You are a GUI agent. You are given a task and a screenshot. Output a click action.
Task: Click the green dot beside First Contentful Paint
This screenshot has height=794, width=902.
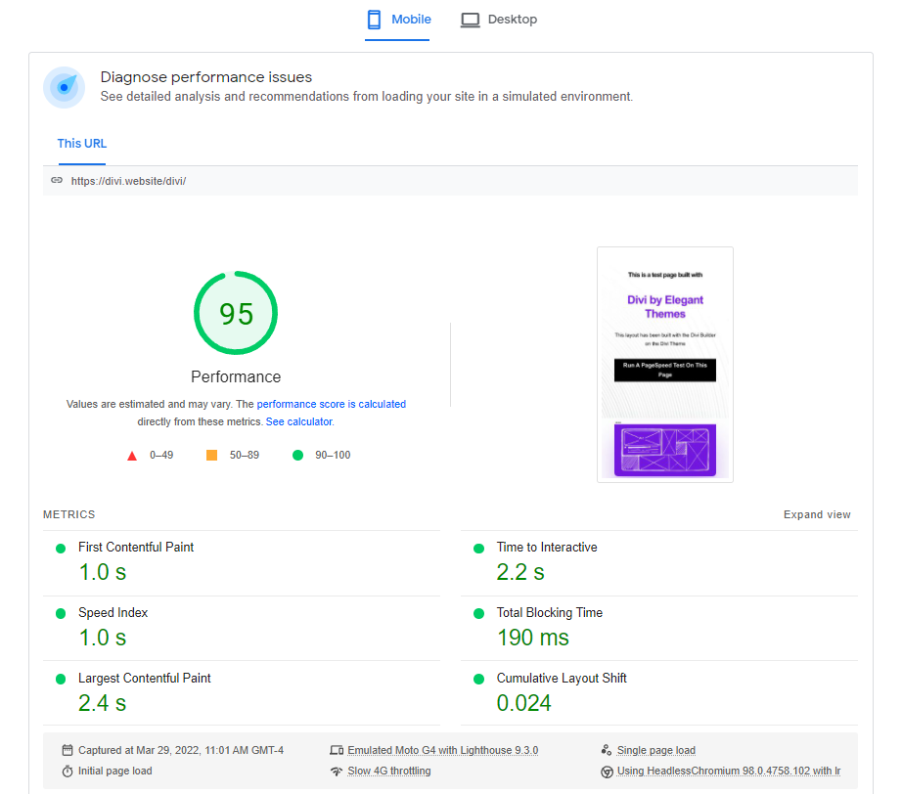61,549
